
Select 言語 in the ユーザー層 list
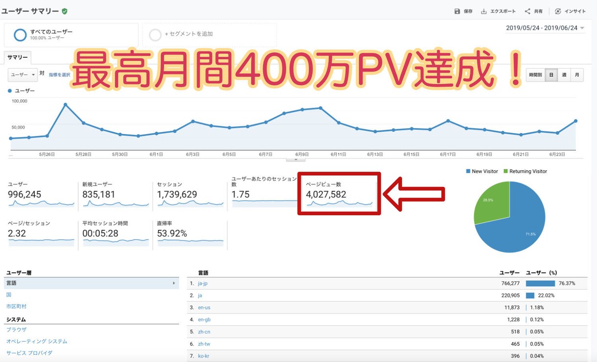(92, 283)
